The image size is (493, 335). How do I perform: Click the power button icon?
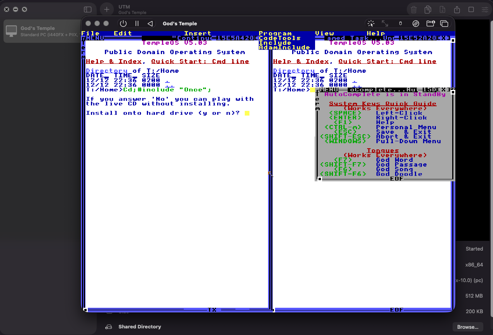pos(123,23)
